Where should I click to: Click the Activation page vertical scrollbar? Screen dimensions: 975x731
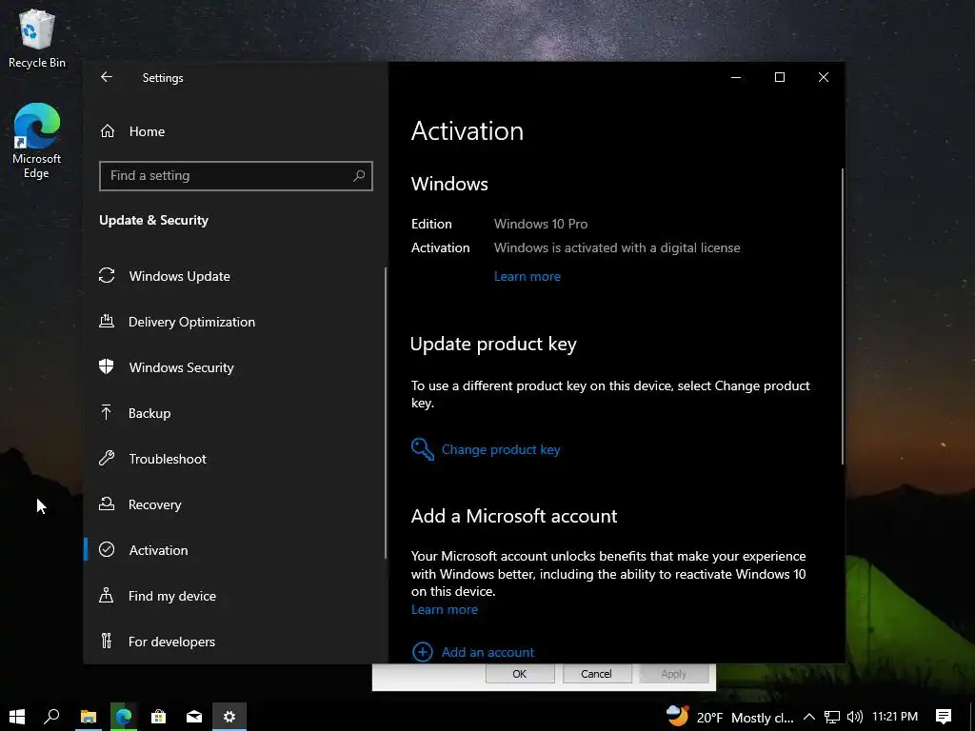click(x=842, y=316)
